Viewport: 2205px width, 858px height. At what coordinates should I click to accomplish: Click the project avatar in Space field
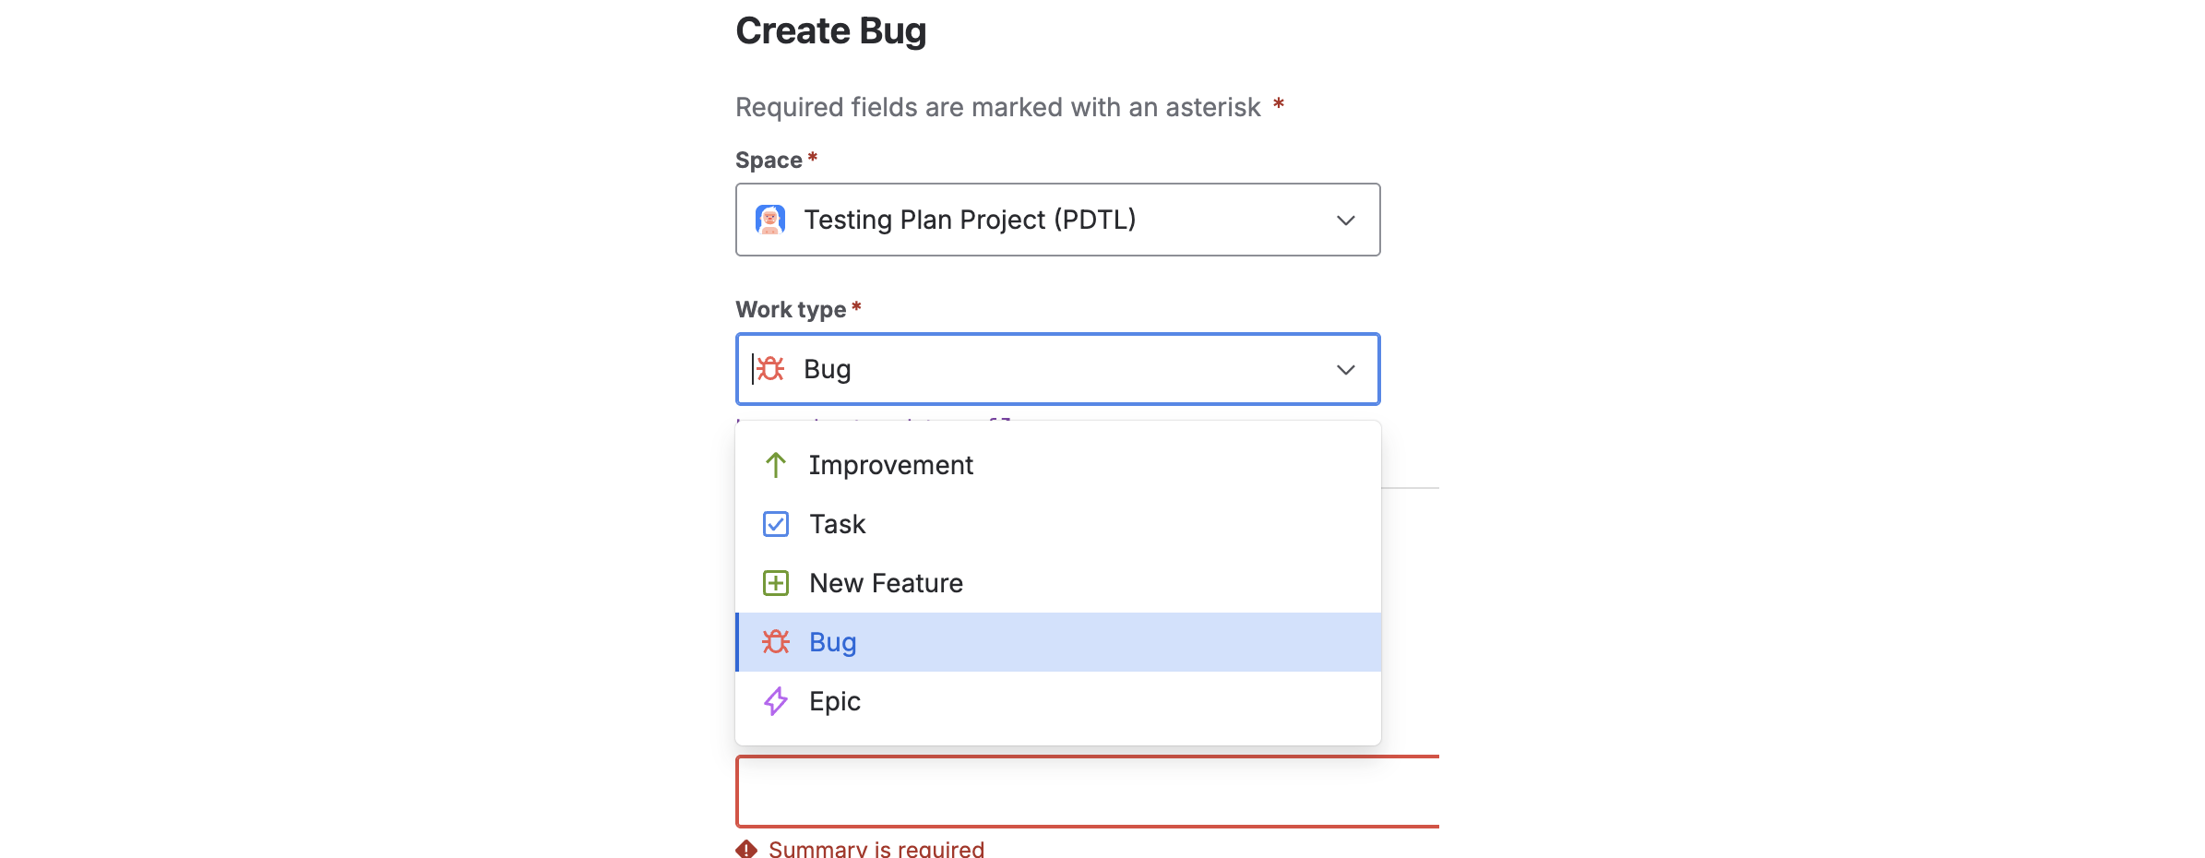pyautogui.click(x=770, y=220)
